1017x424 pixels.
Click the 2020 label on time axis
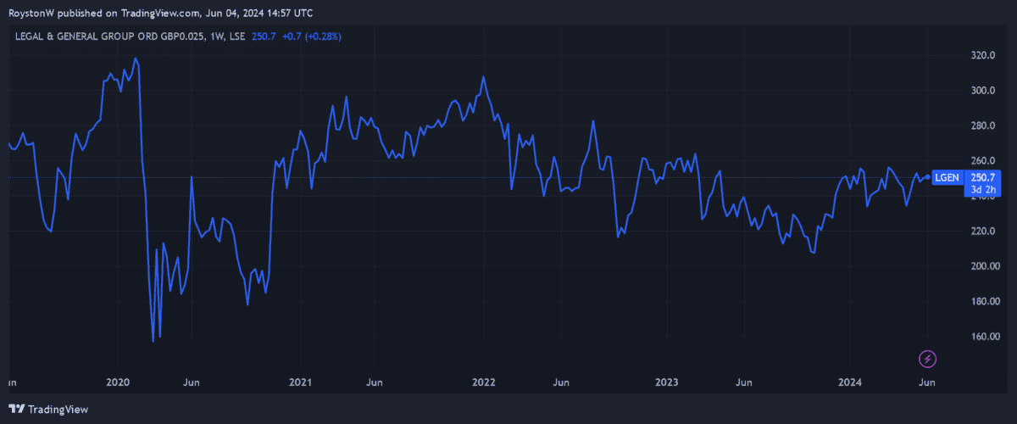pos(118,383)
